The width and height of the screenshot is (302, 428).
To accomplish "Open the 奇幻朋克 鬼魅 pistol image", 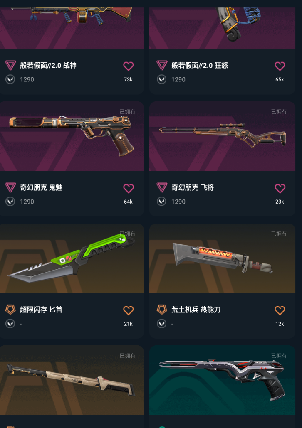I will point(72,136).
